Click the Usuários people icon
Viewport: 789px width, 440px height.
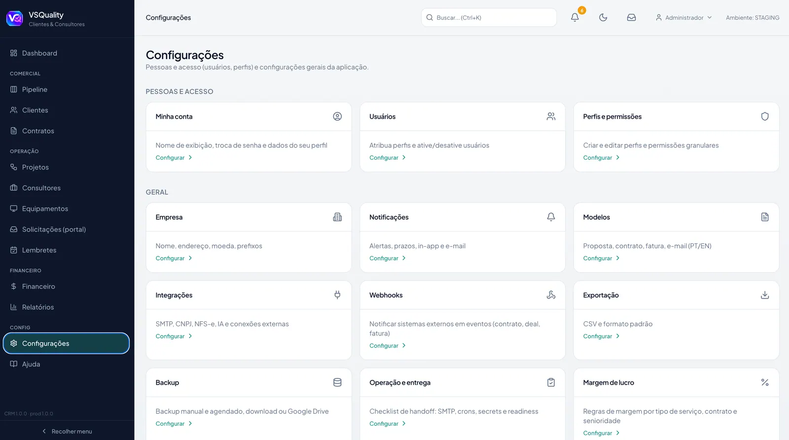coord(551,116)
